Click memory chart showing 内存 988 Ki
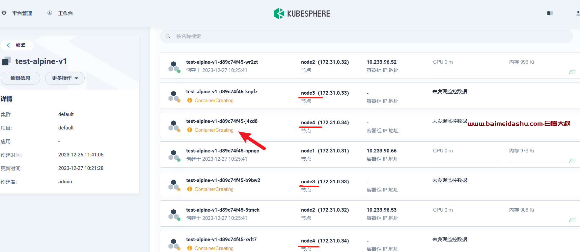The image size is (580, 252). point(542,215)
